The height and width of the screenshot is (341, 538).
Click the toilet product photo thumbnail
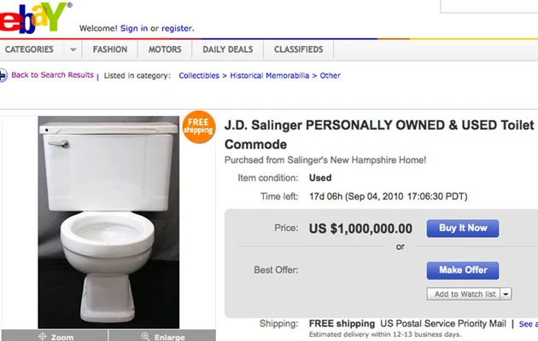tap(108, 223)
